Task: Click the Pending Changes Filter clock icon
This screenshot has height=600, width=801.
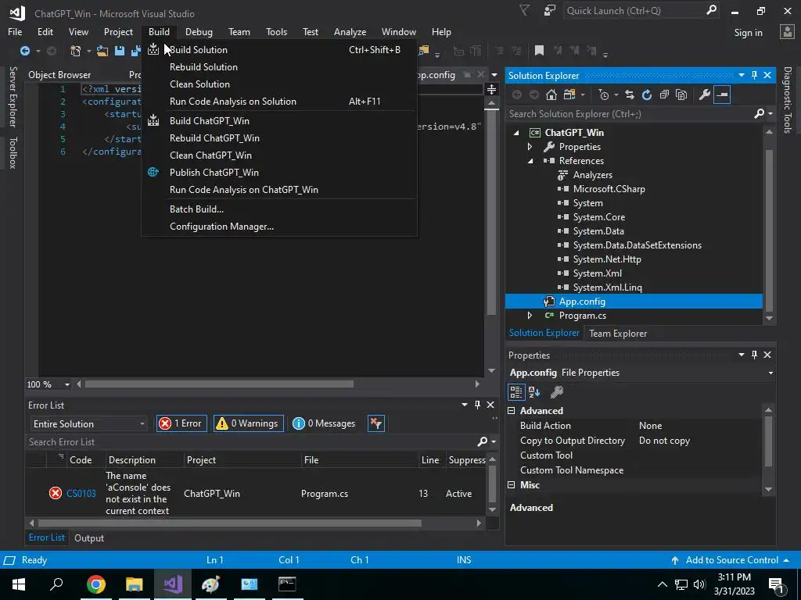Action: tap(604, 95)
